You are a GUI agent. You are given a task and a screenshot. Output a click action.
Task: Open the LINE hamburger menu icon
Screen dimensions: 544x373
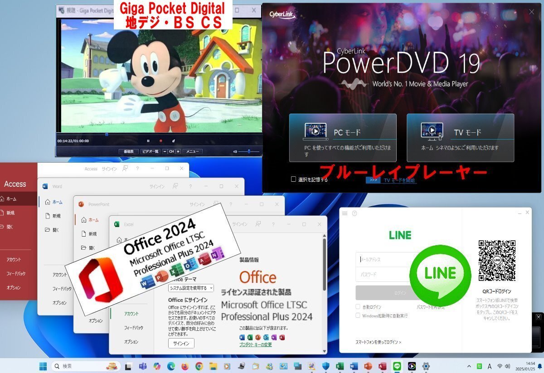click(345, 213)
